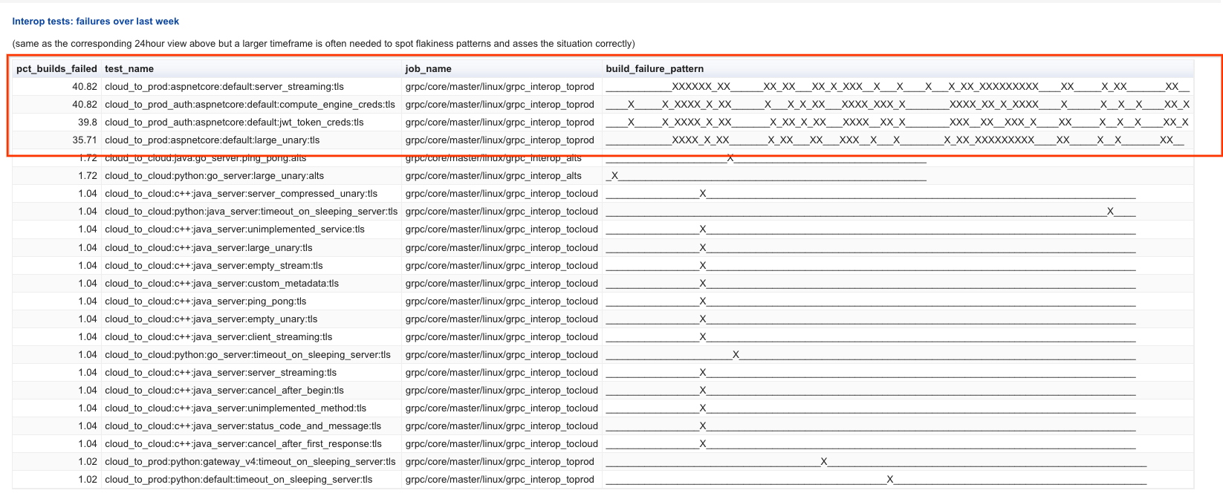Screen dimensions: 1223x499
Task: Select test cloud_to_cloud:python:go_server:timeout_on_sleeping_server:tls
Action: [x=247, y=355]
